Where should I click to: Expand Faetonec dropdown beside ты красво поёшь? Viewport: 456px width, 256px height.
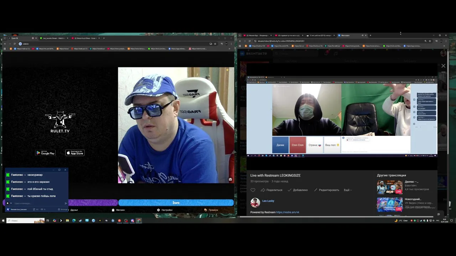[x=25, y=196]
